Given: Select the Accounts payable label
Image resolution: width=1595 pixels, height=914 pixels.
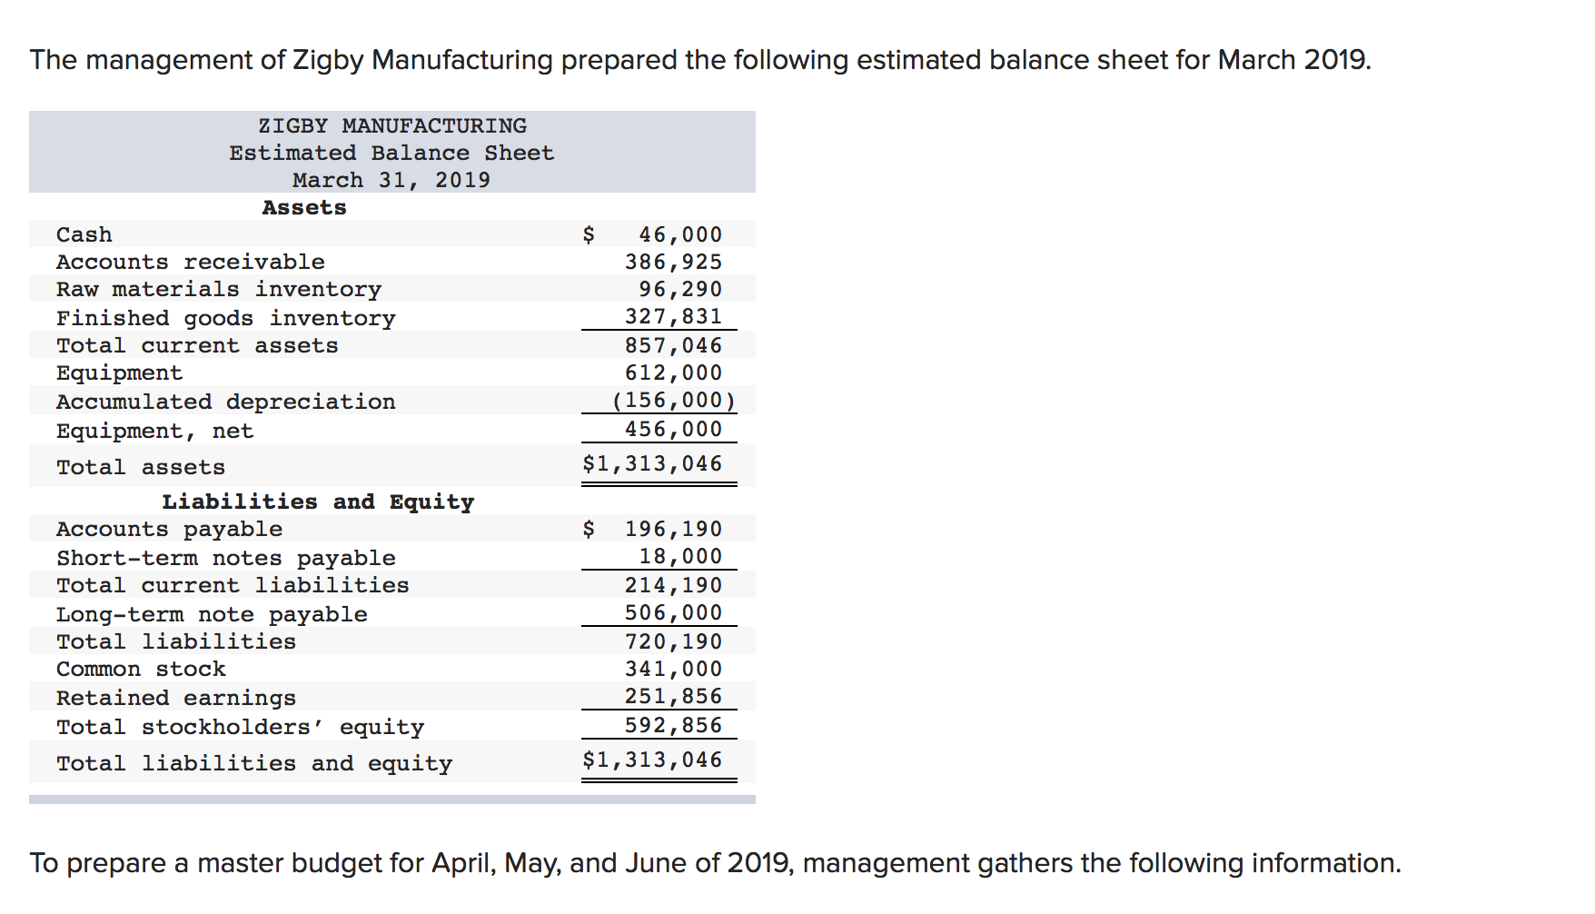Looking at the screenshot, I should point(169,530).
